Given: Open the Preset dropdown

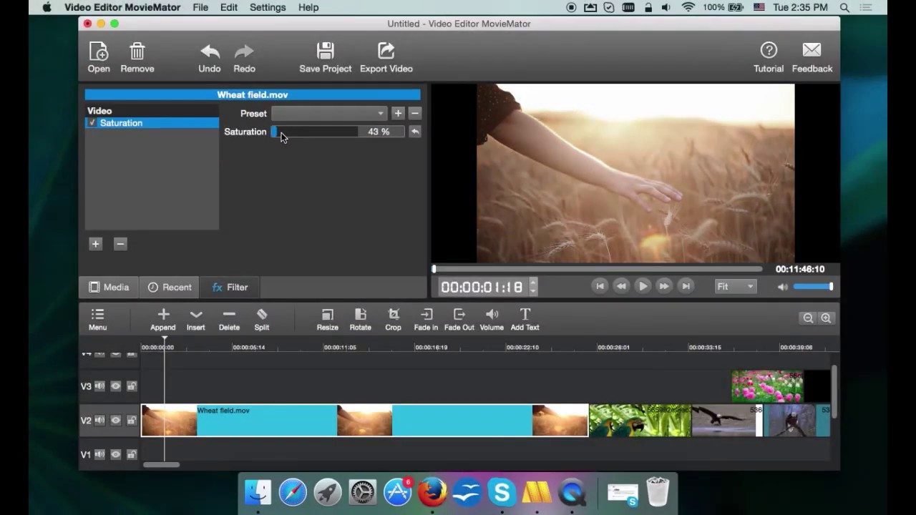Looking at the screenshot, I should [x=329, y=113].
